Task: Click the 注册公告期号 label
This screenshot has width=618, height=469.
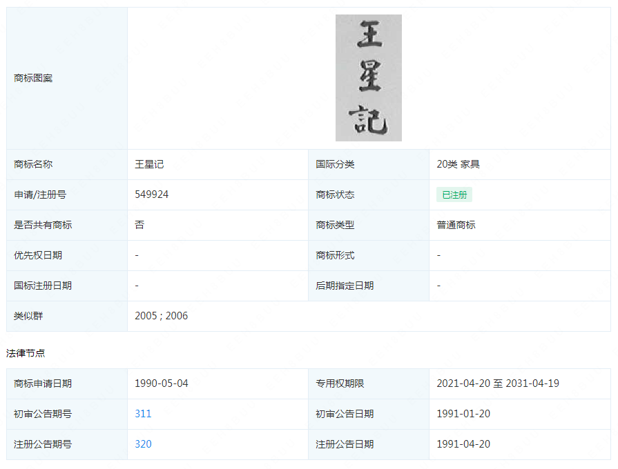Action: pyautogui.click(x=43, y=444)
